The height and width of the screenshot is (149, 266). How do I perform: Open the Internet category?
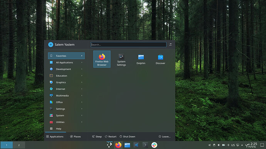click(66, 89)
